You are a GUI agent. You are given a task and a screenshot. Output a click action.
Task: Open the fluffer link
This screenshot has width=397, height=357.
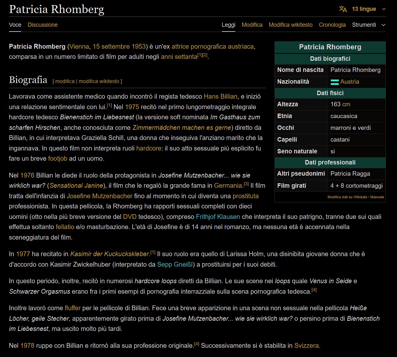click(x=73, y=308)
